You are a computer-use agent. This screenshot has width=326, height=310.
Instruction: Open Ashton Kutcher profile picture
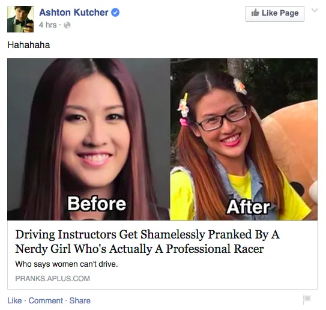coord(20,19)
